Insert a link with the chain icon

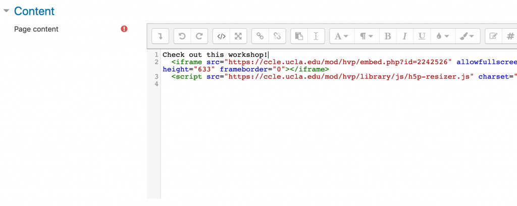pos(260,36)
